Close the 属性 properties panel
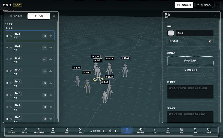The height and width of the screenshot is (138, 223). pyautogui.click(x=215, y=16)
